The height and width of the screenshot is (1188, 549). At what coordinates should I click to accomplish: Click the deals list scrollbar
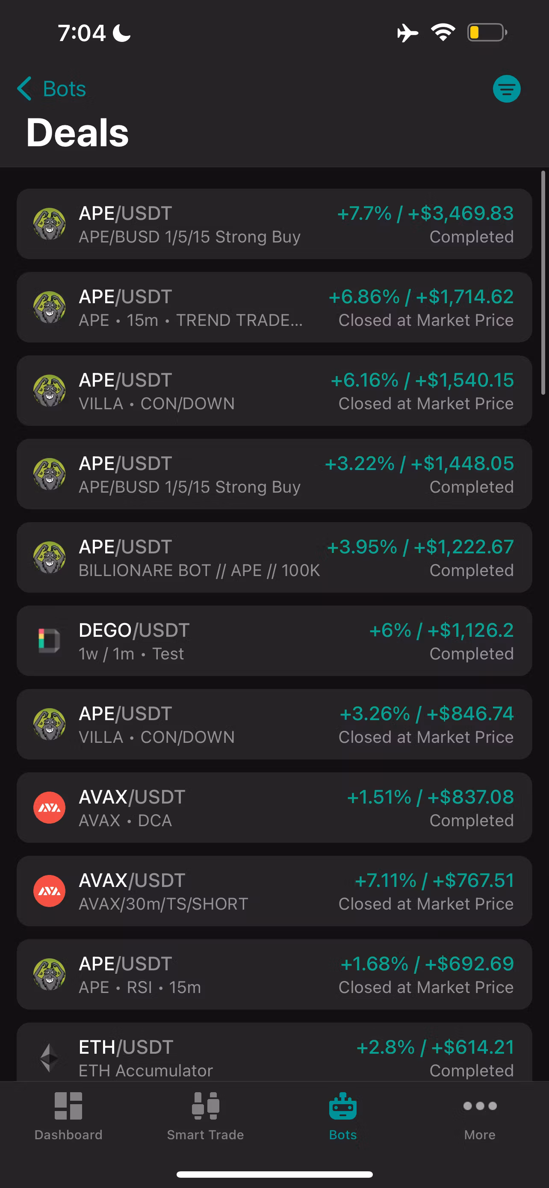(x=543, y=283)
